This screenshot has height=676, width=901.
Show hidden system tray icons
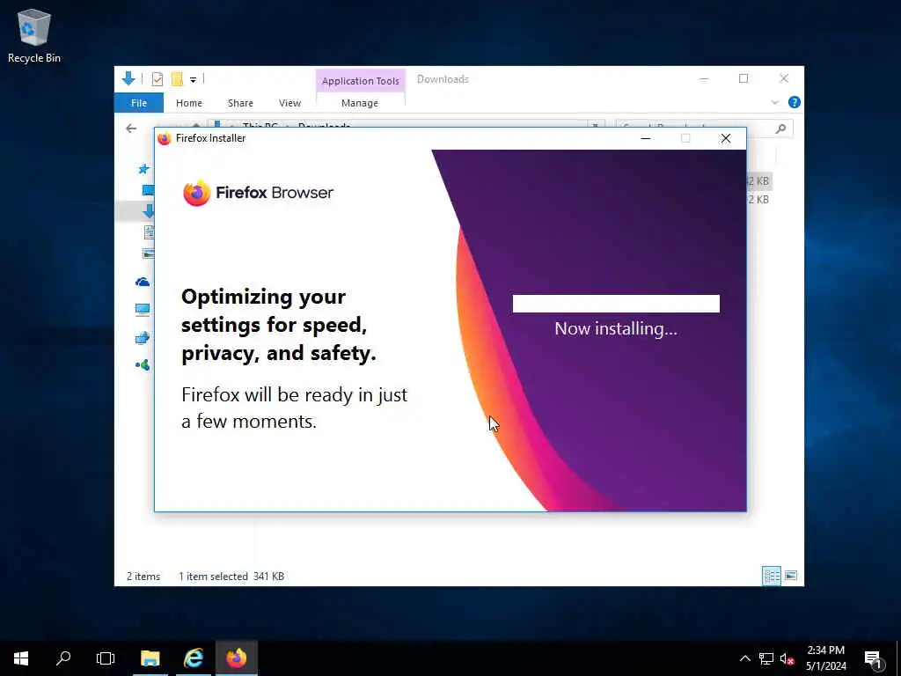744,658
